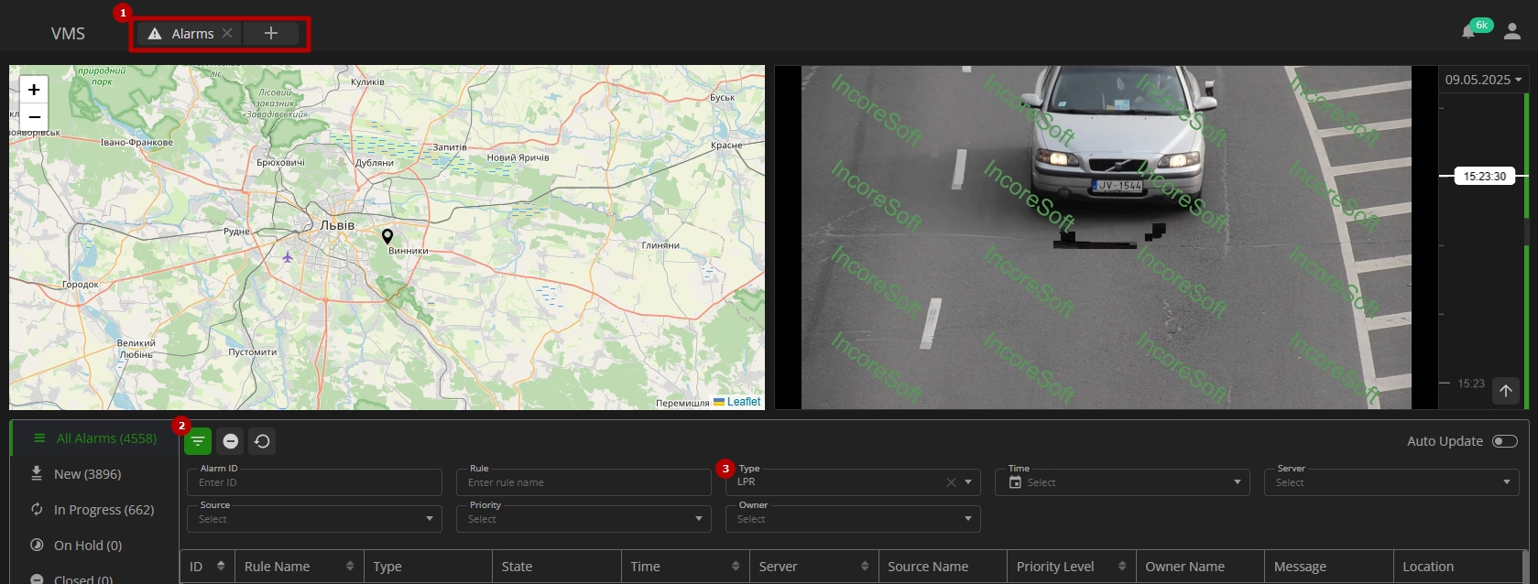This screenshot has height=584, width=1538.
Task: Open the Time filter selector
Action: (x=1122, y=482)
